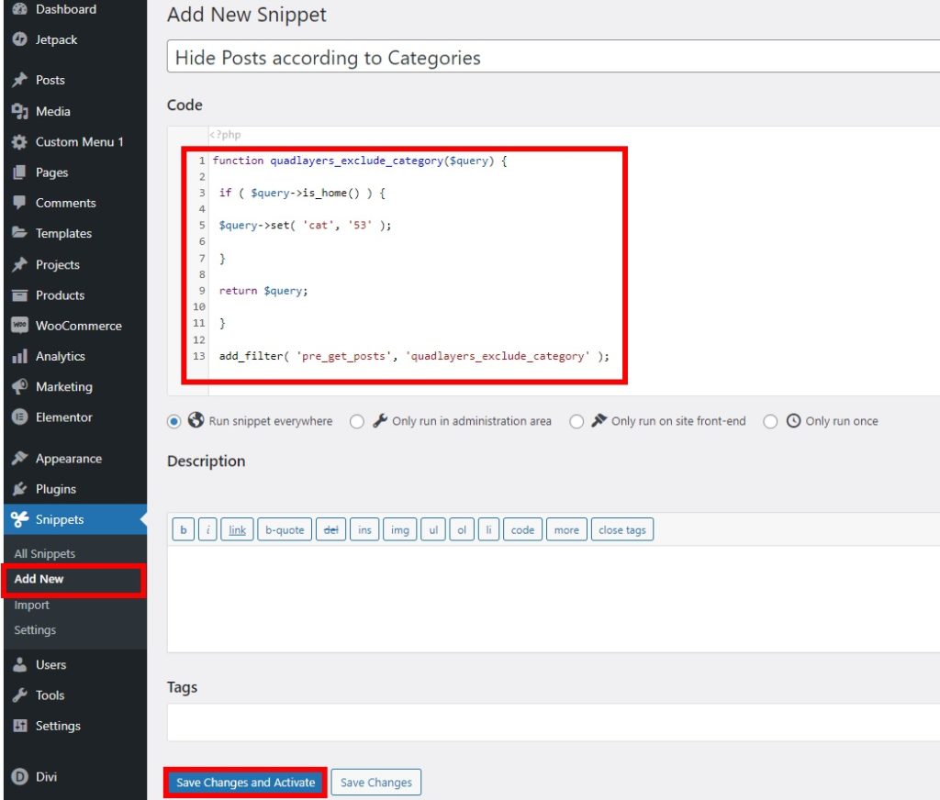Select Only run on site front-end radio

[576, 422]
